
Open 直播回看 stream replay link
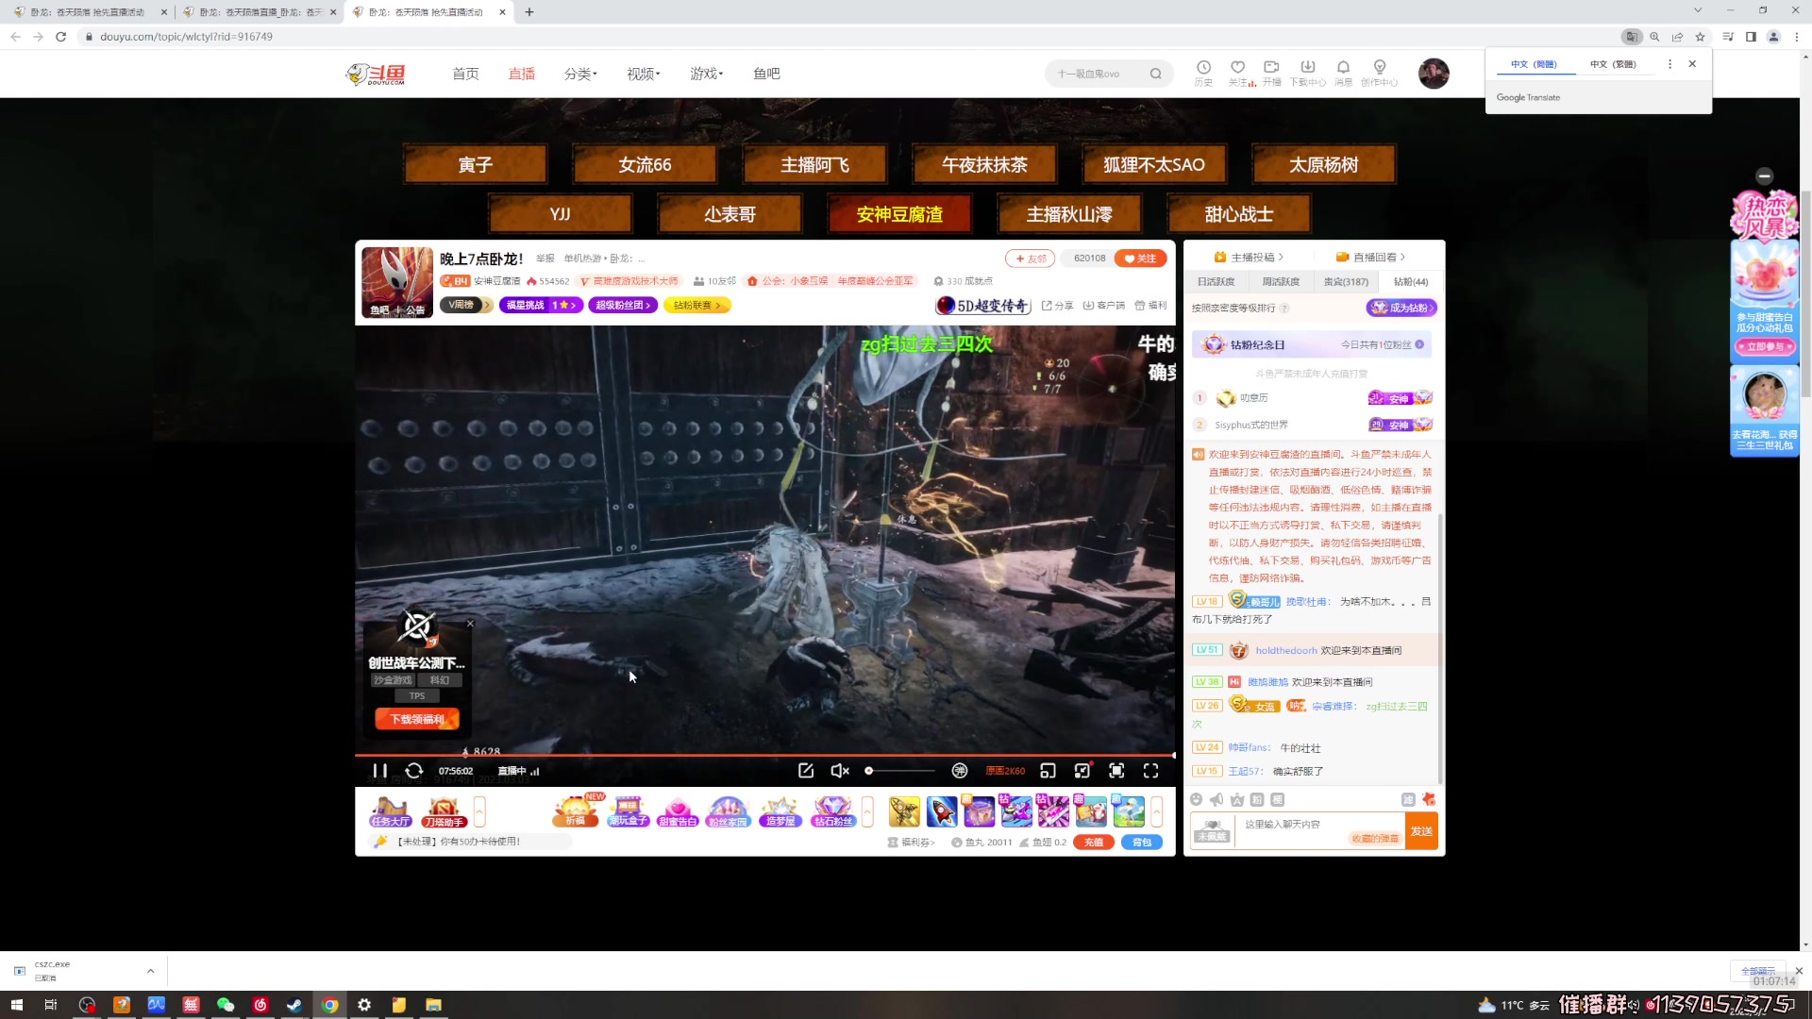click(1370, 257)
